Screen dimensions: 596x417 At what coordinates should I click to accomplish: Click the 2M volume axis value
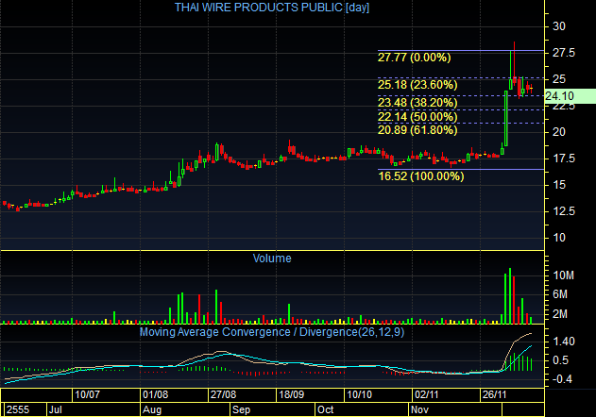click(x=560, y=314)
